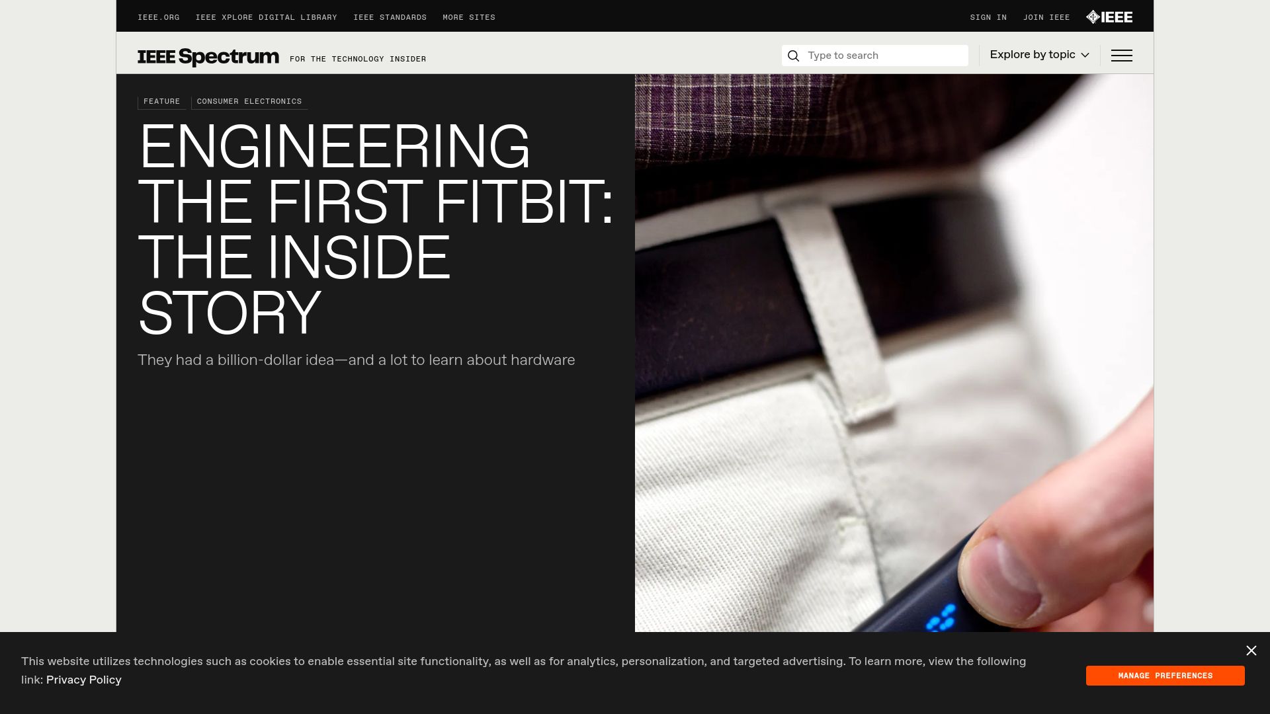Expand Explore by topic dropdown
The height and width of the screenshot is (714, 1270).
[x=1039, y=55]
